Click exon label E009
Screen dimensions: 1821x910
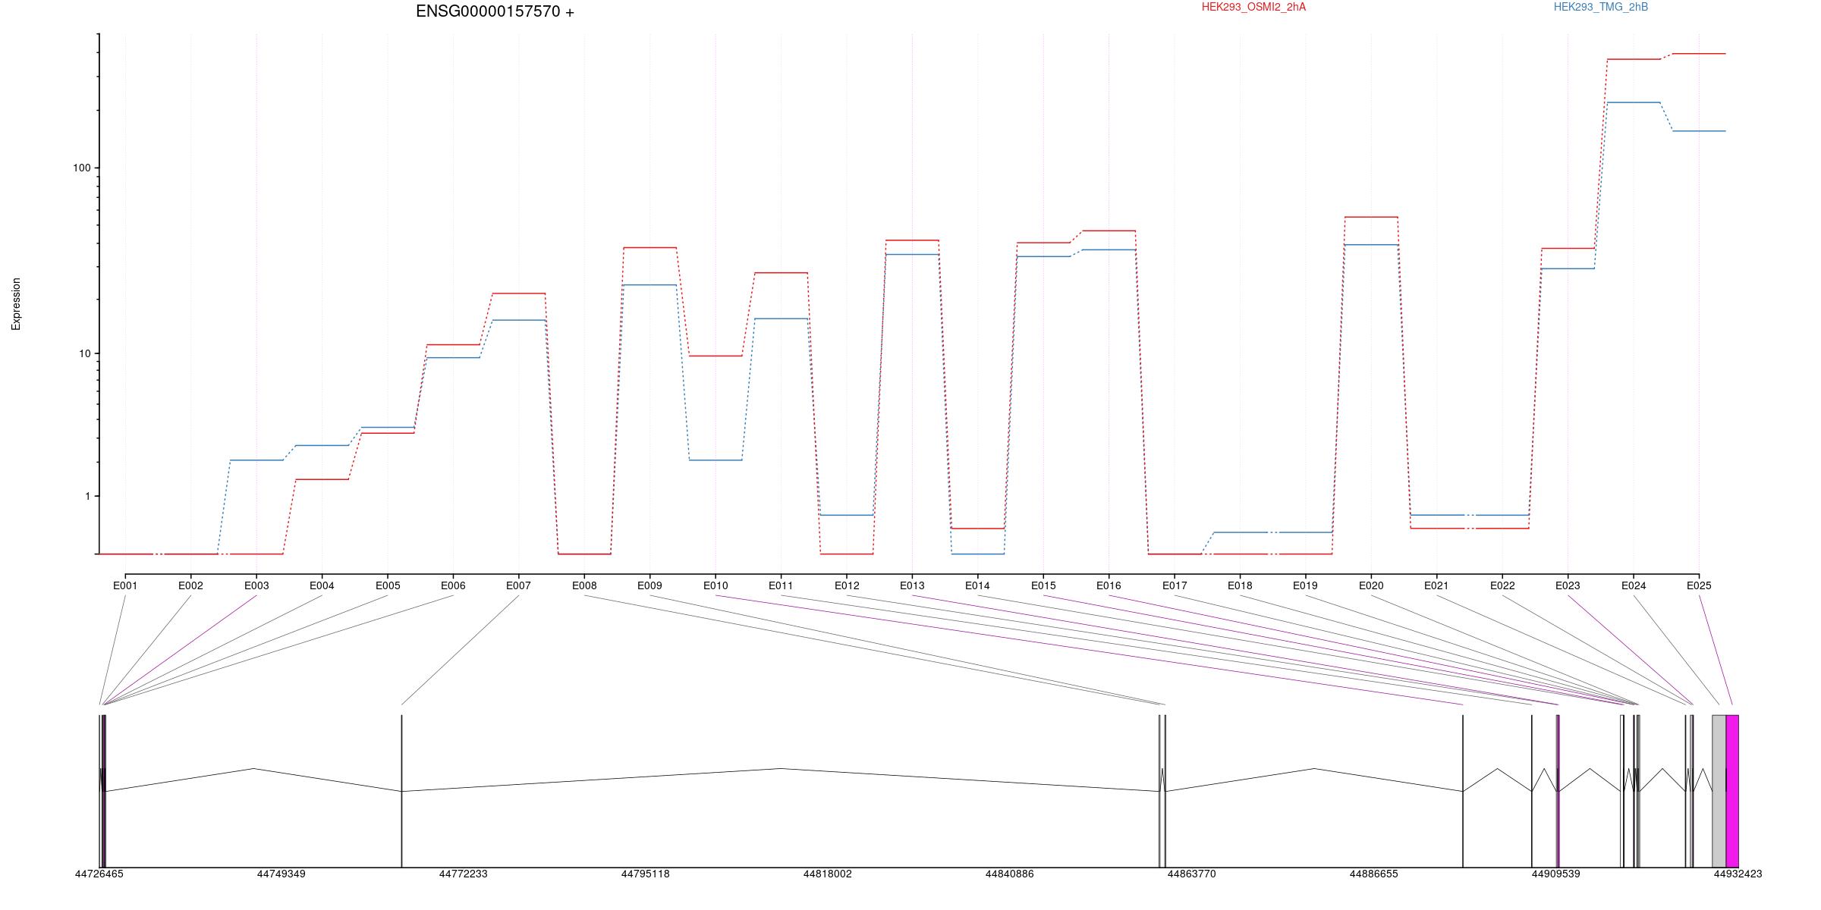coord(649,585)
